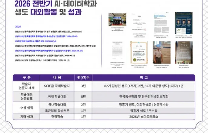Click the '수상 실적' cell
Image resolution: width=208 pixels, height=133 pixels.
click(26, 108)
